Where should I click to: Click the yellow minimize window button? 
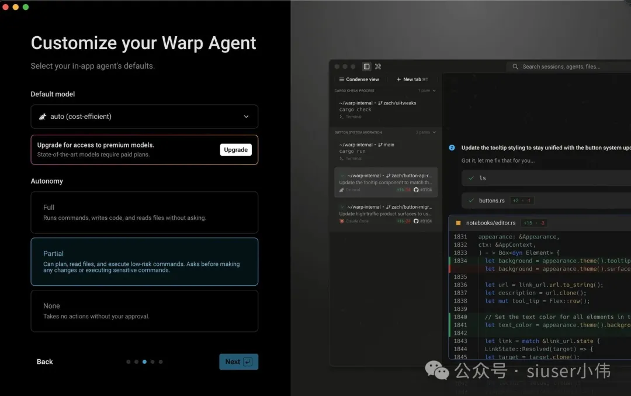(16, 7)
